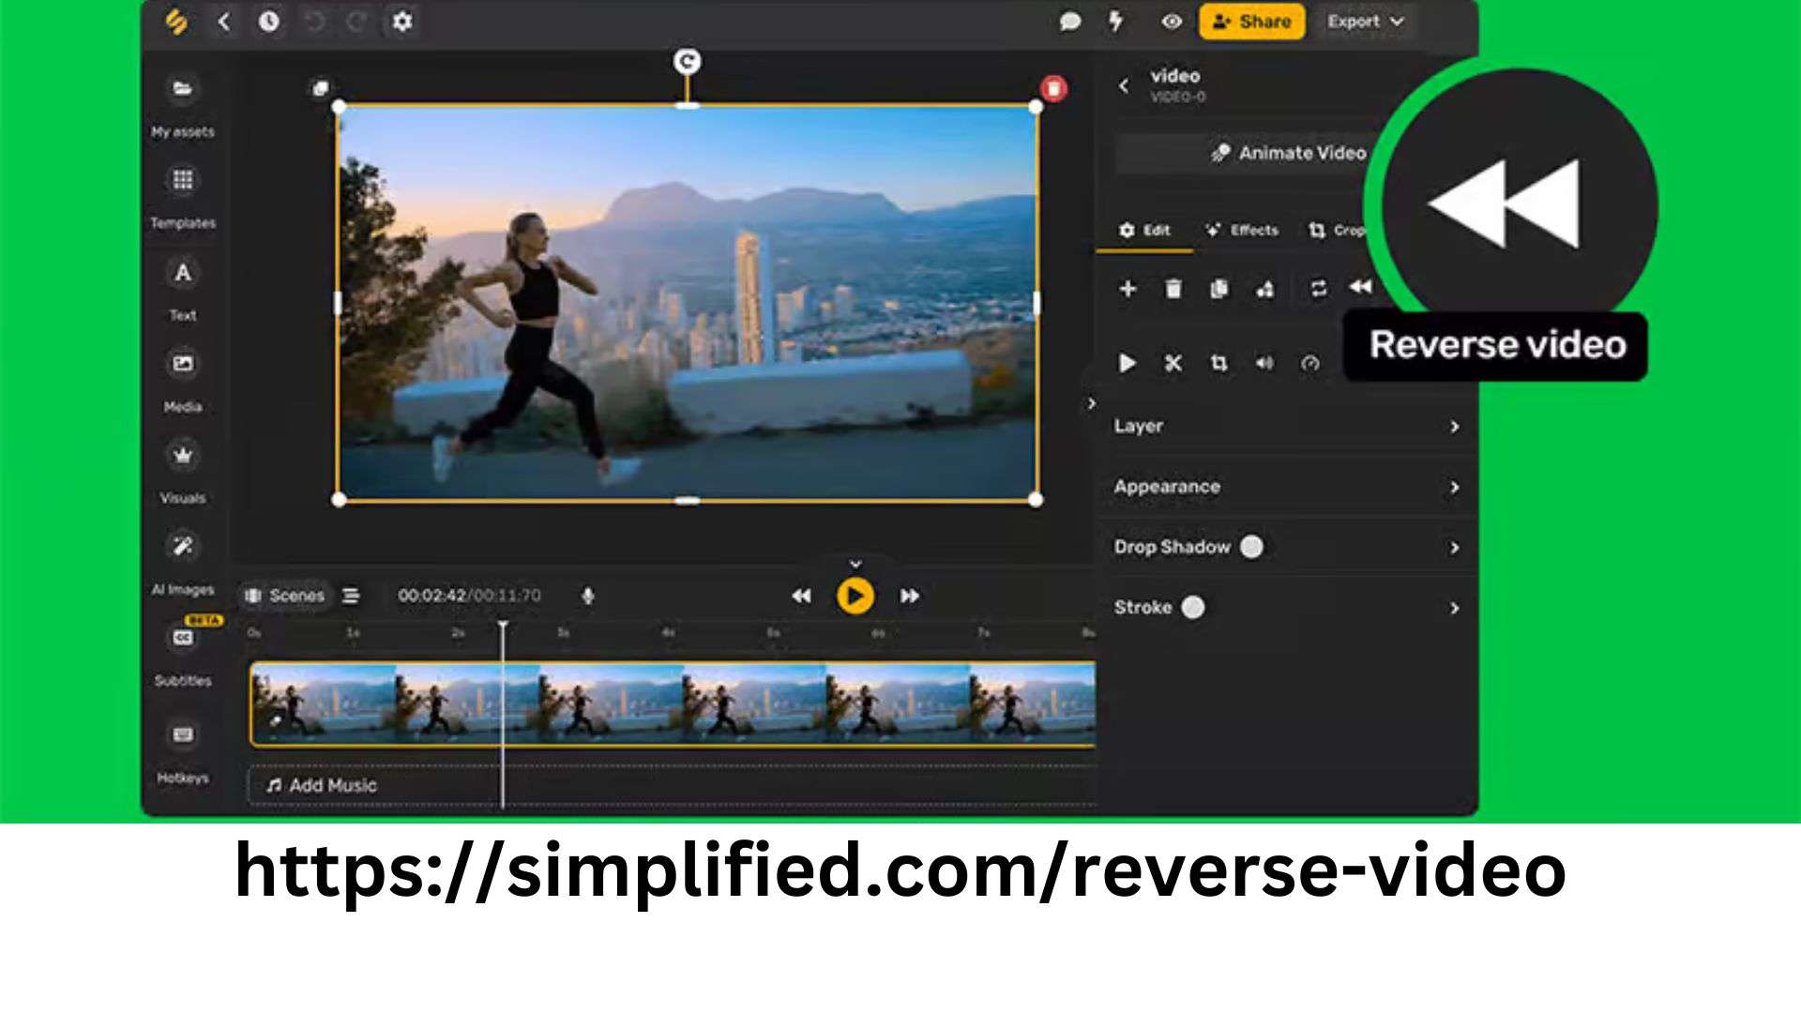Go back using top-left arrow
This screenshot has height=1013, width=1801.
[223, 21]
